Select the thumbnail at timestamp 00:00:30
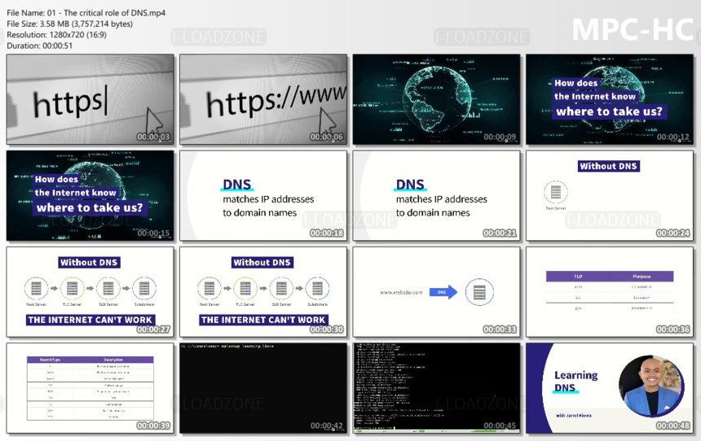Screen dimensions: 701x441 263,292
